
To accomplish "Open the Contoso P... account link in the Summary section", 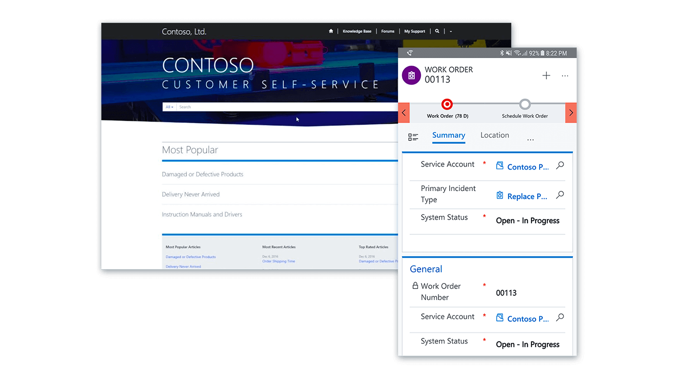I will pos(528,167).
